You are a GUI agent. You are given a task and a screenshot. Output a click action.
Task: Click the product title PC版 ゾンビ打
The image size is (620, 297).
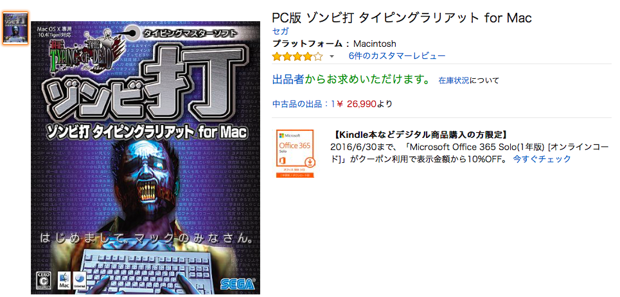402,18
